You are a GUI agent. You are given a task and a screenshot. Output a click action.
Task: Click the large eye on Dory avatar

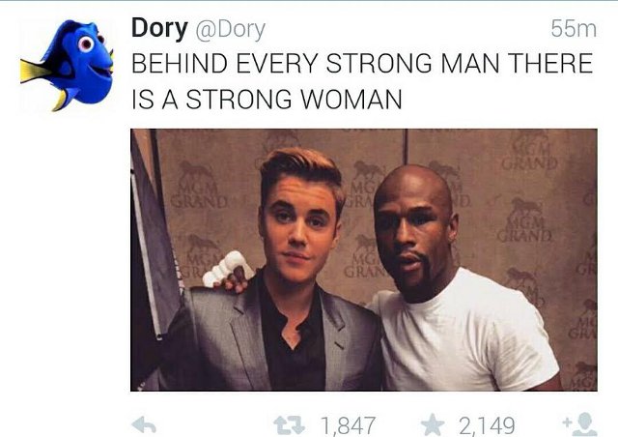pyautogui.click(x=85, y=44)
